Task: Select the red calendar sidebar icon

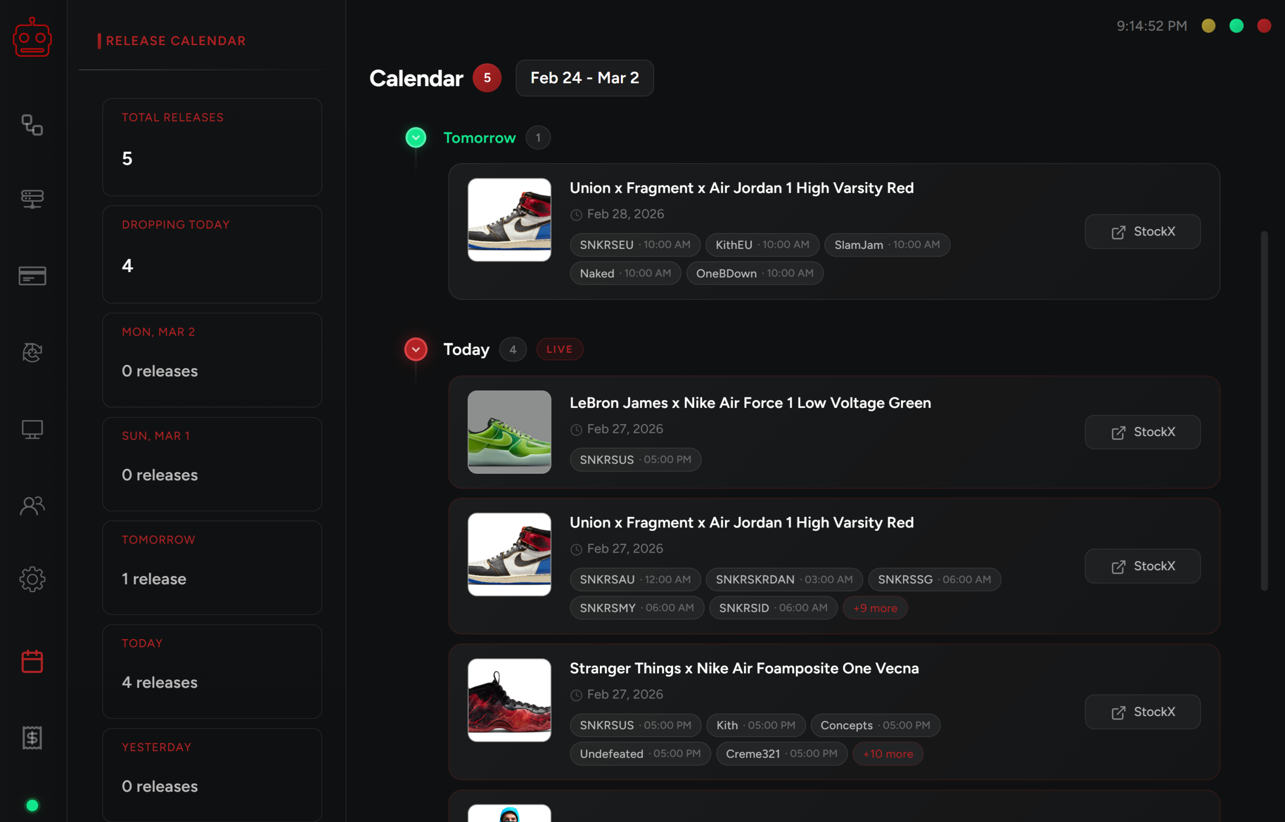Action: point(32,661)
